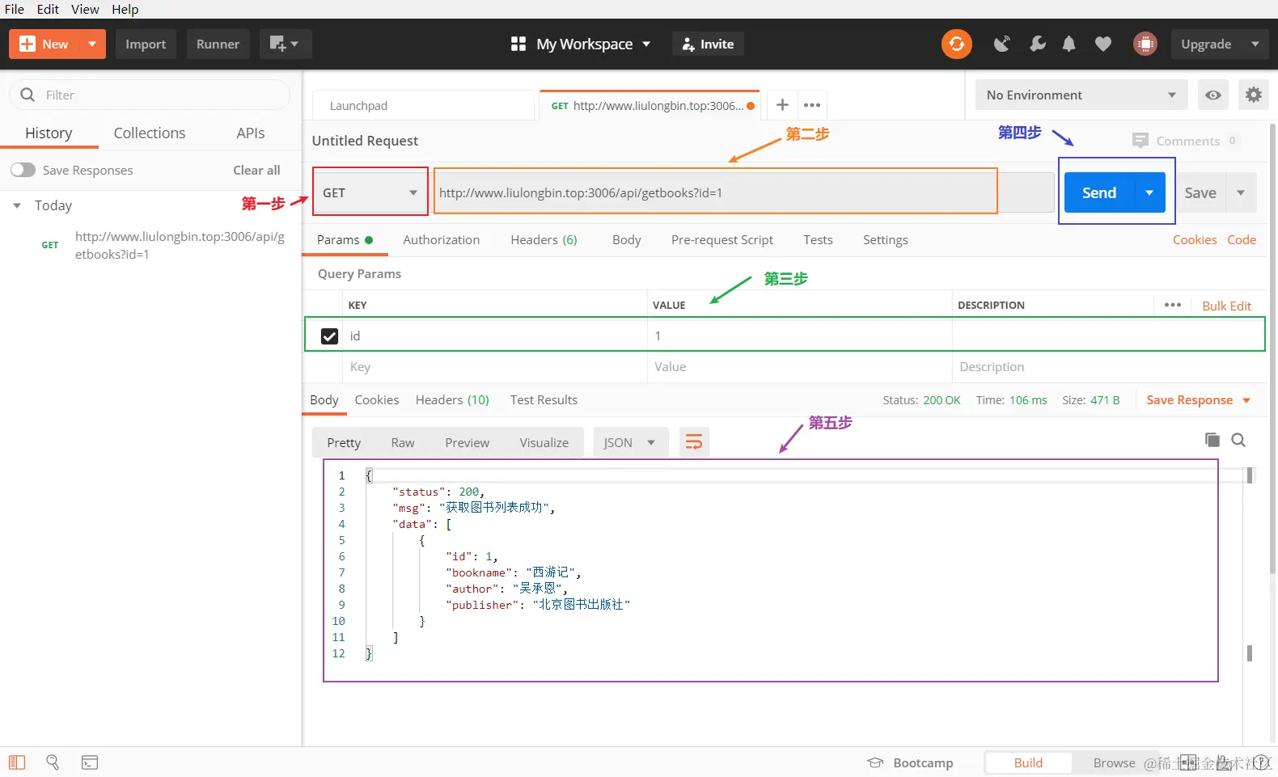Click the Invite button
The width and height of the screenshot is (1278, 777).
[x=708, y=44]
